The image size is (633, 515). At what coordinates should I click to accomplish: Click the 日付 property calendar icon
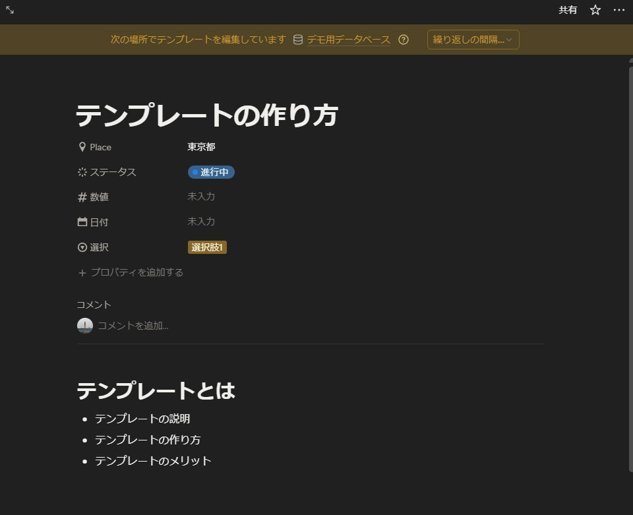click(x=82, y=222)
